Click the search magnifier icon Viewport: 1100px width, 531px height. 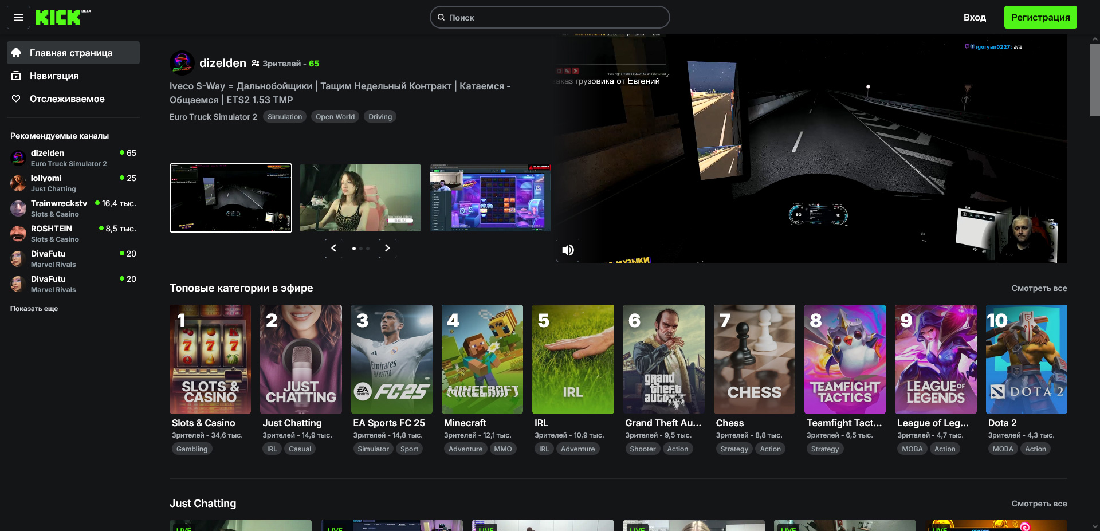(x=441, y=17)
